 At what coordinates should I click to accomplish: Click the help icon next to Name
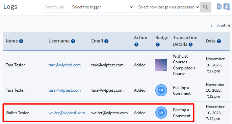pos(21,41)
